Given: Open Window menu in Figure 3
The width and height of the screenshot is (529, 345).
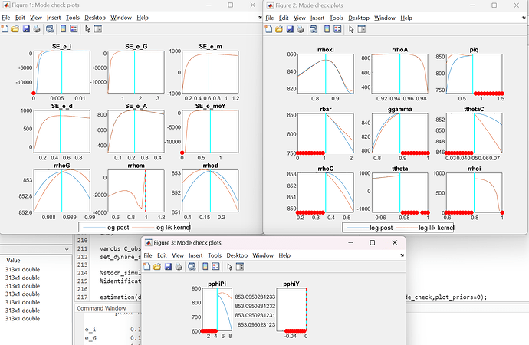Looking at the screenshot, I should pos(263,255).
